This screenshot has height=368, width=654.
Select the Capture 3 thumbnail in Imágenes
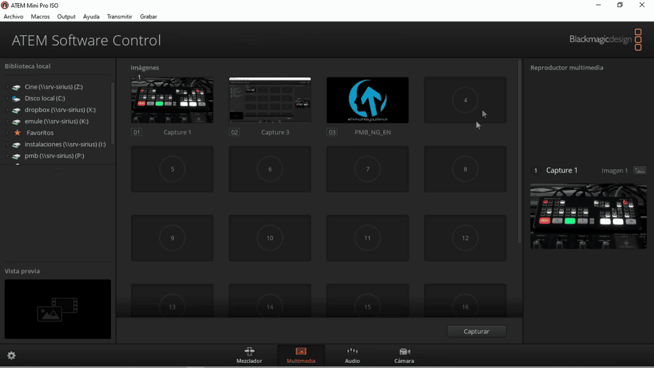click(x=270, y=100)
